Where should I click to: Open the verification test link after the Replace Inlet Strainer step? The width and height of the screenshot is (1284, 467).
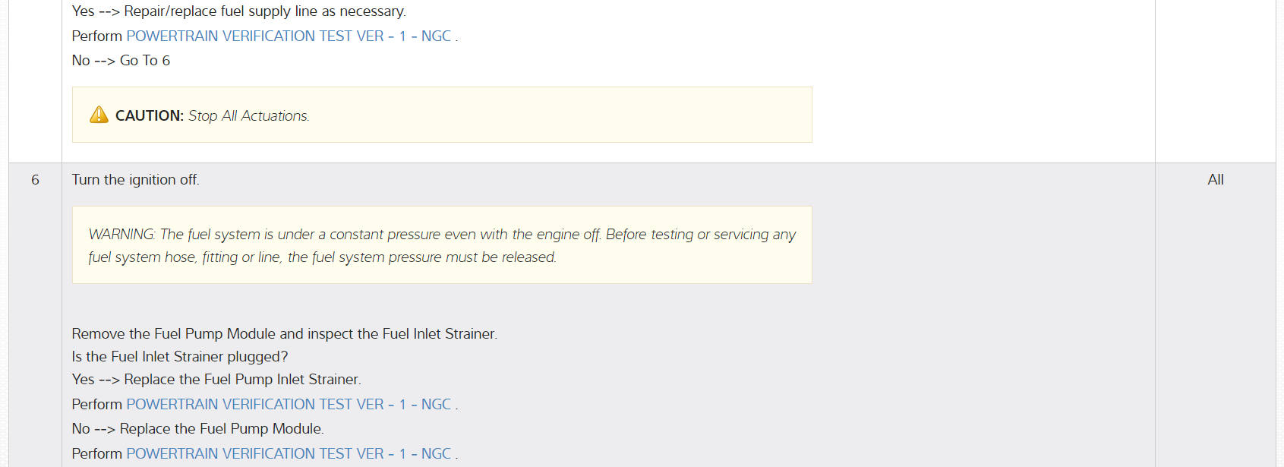(x=289, y=405)
